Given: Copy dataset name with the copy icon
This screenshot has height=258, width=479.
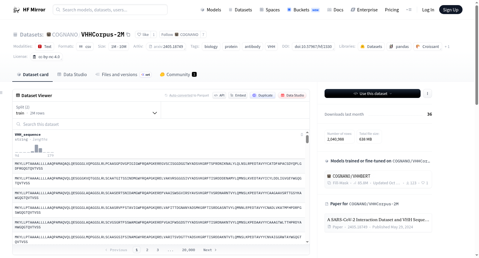Looking at the screenshot, I should tap(128, 34).
